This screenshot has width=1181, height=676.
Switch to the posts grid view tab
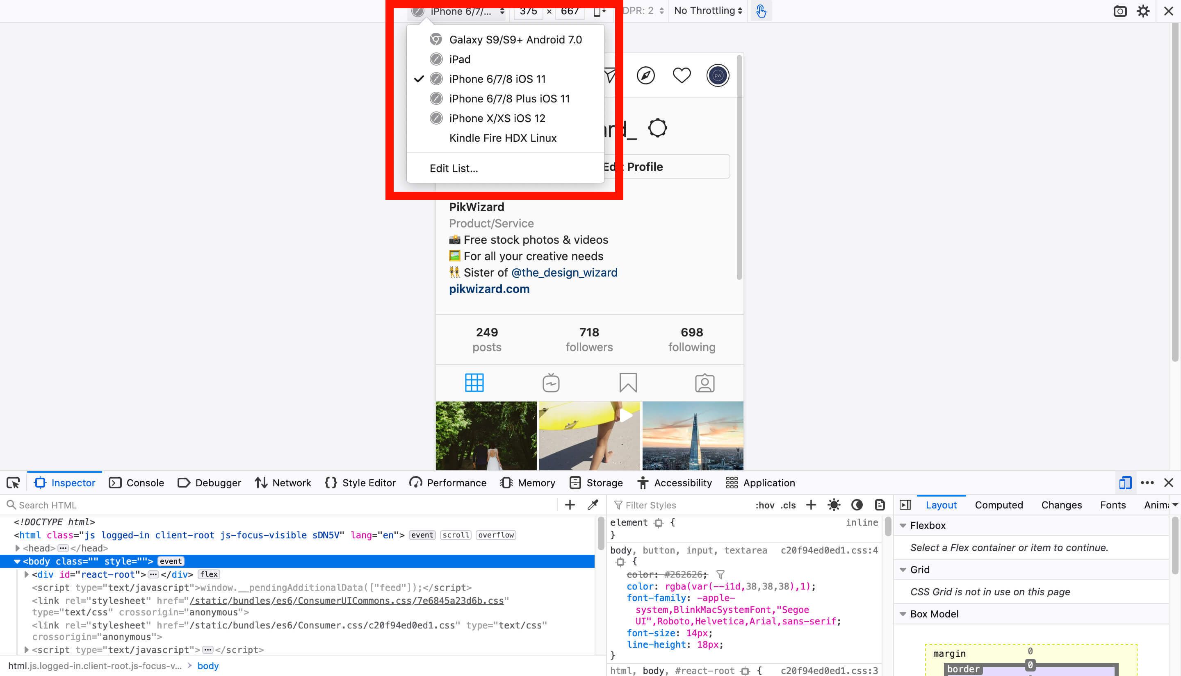click(x=474, y=383)
